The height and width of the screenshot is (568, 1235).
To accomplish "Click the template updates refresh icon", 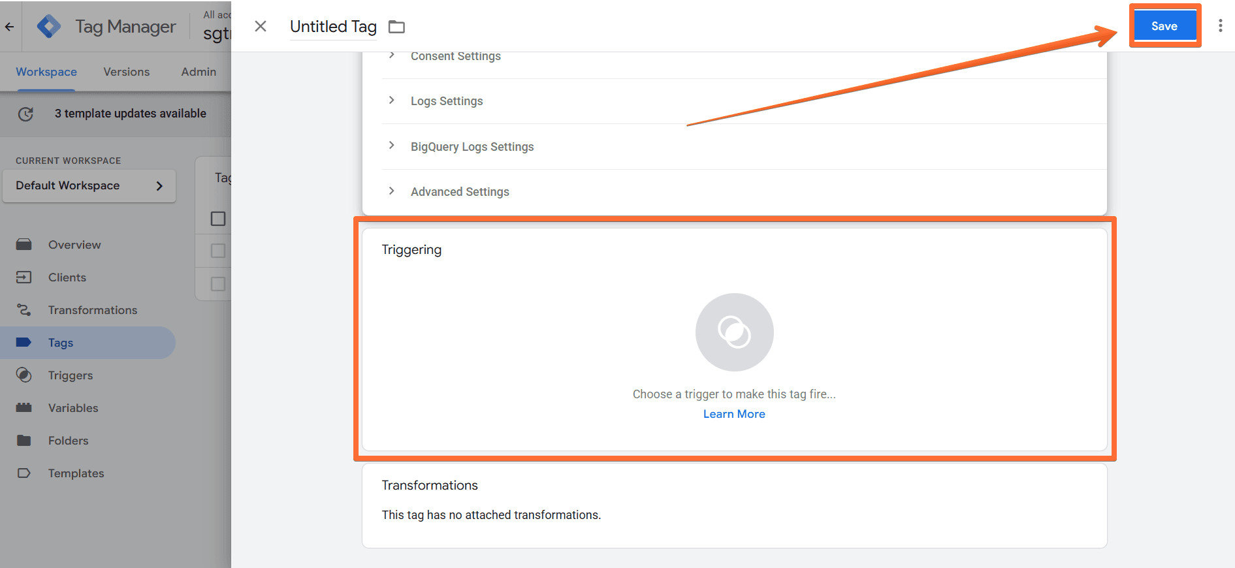I will click(x=25, y=114).
